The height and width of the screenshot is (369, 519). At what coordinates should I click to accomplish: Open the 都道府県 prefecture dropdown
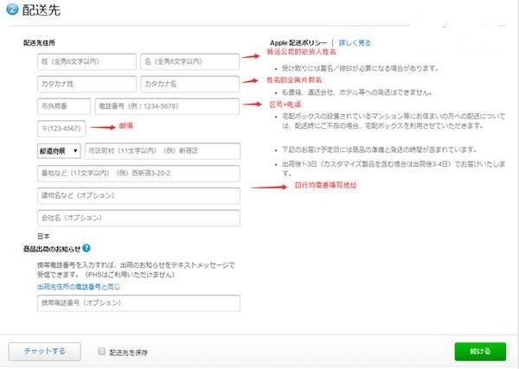pos(57,150)
